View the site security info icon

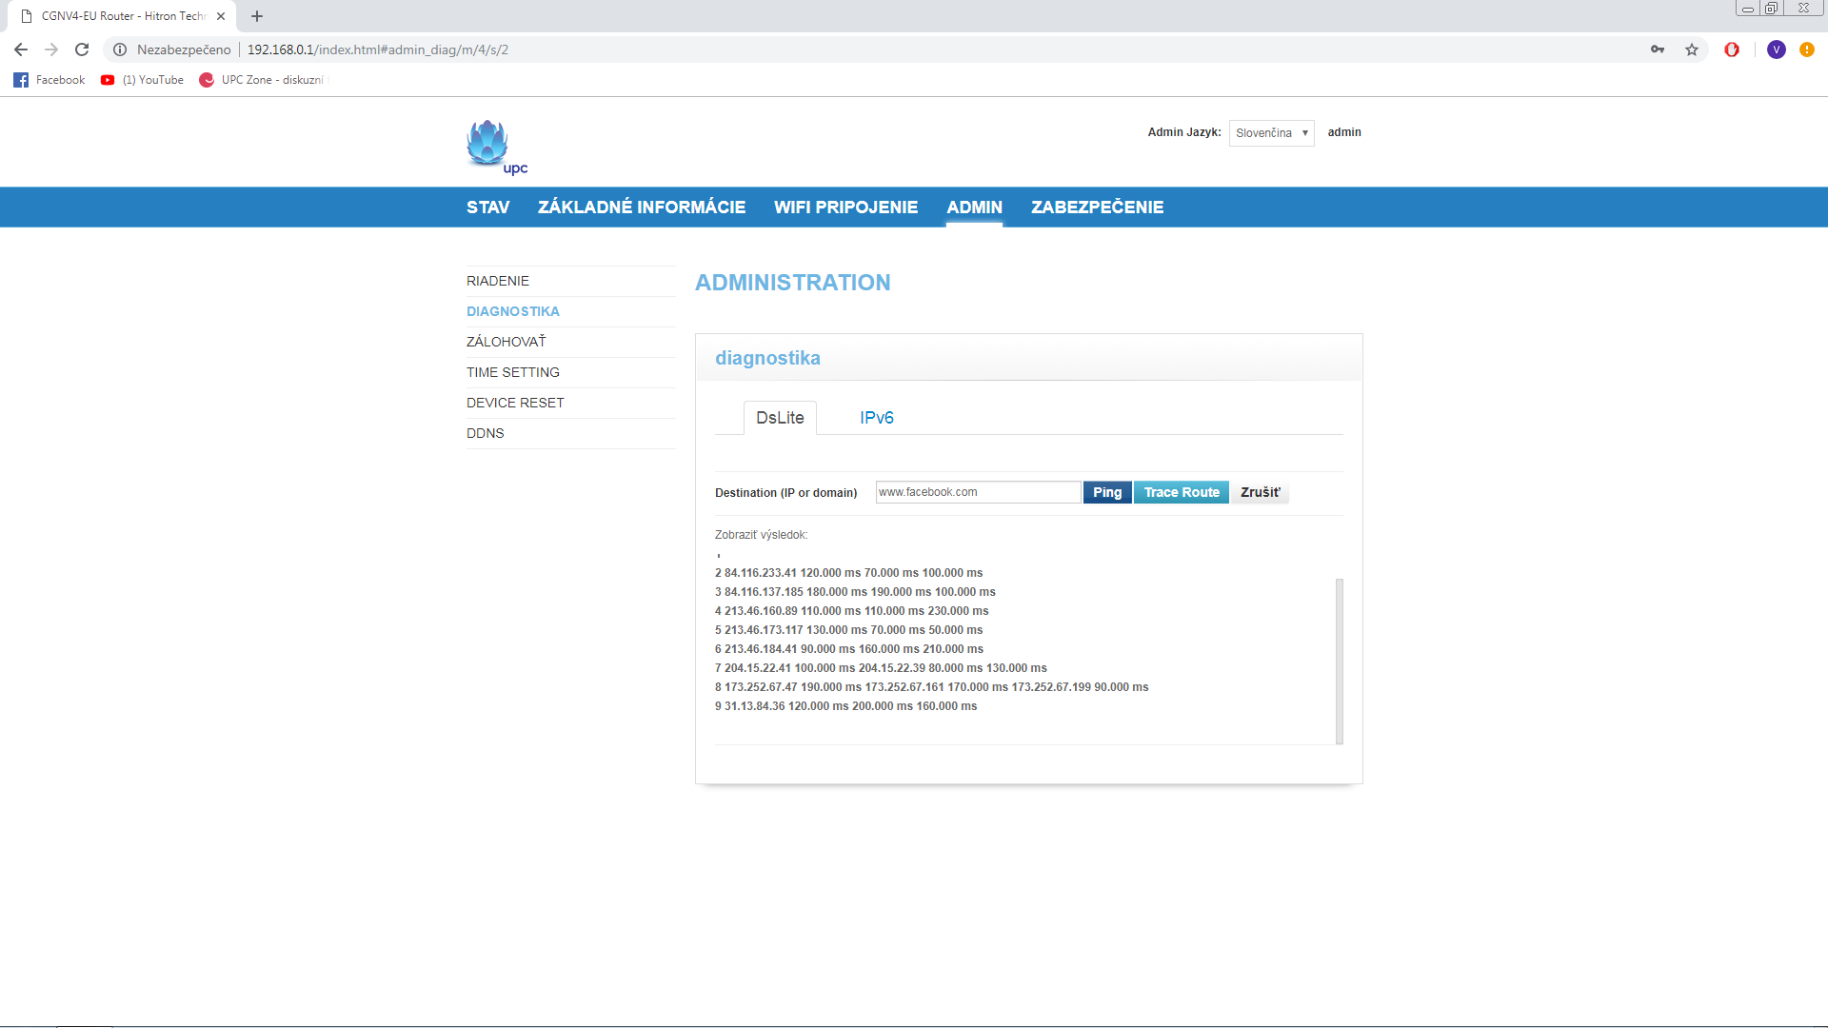click(120, 49)
